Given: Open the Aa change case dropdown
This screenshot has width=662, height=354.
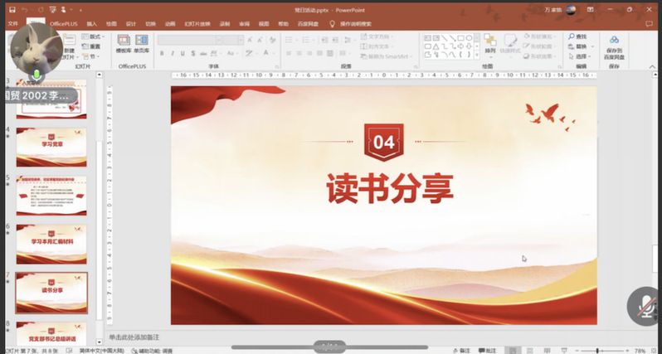Looking at the screenshot, I should [231, 53].
